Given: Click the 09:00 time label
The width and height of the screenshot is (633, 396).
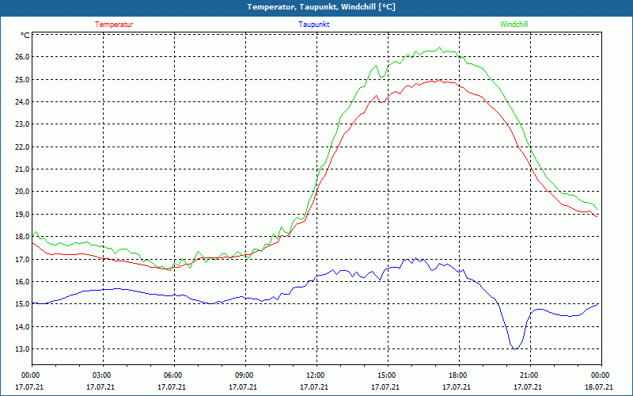Looking at the screenshot, I should [245, 375].
